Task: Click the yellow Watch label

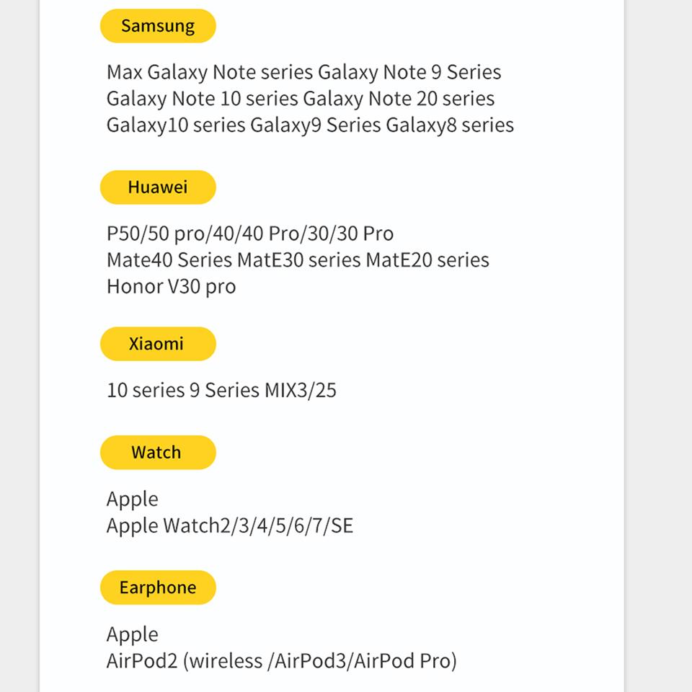Action: [x=158, y=453]
